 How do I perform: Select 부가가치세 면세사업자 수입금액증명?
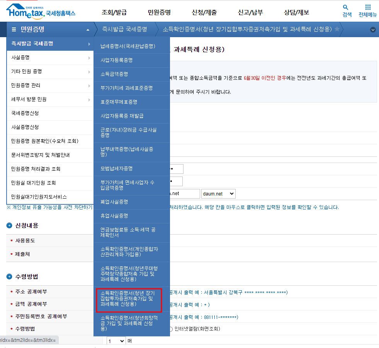[x=132, y=185]
